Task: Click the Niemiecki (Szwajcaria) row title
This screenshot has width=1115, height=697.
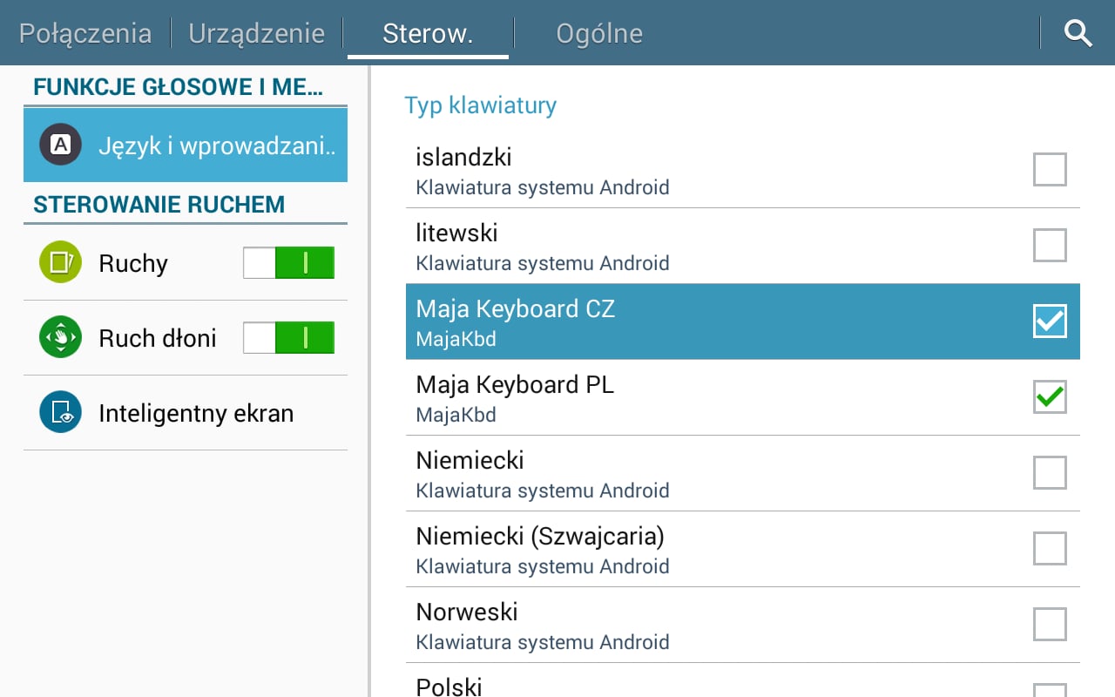Action: pos(540,536)
